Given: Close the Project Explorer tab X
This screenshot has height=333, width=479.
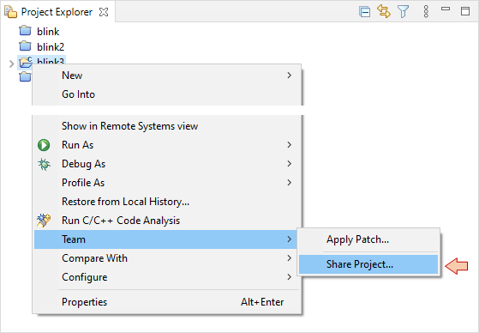Looking at the screenshot, I should pyautogui.click(x=104, y=12).
